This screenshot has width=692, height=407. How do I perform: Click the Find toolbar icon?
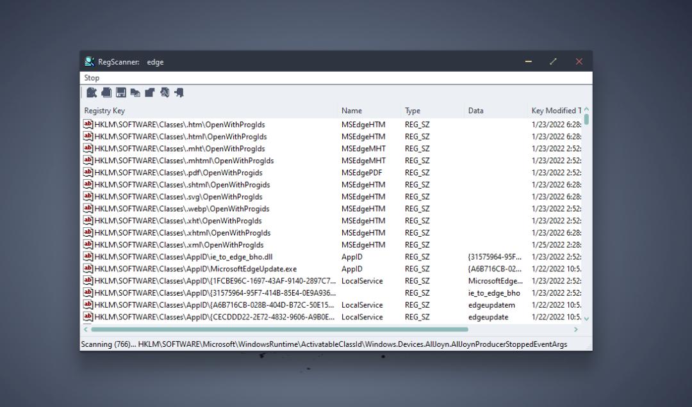coord(165,93)
